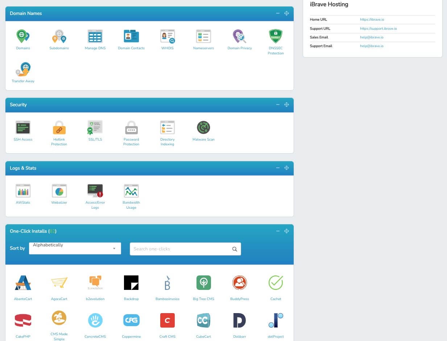Click the One-Click Installs panel title
447x341 pixels.
[x=33, y=231]
